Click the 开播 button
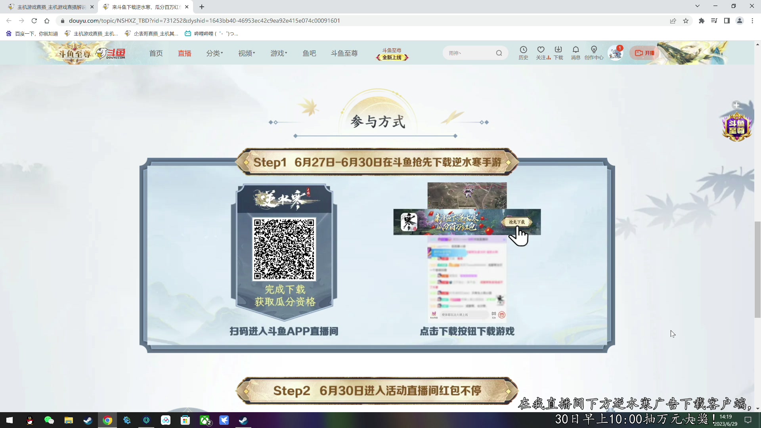The height and width of the screenshot is (428, 761). click(x=644, y=53)
